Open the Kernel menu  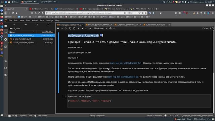[35, 21]
